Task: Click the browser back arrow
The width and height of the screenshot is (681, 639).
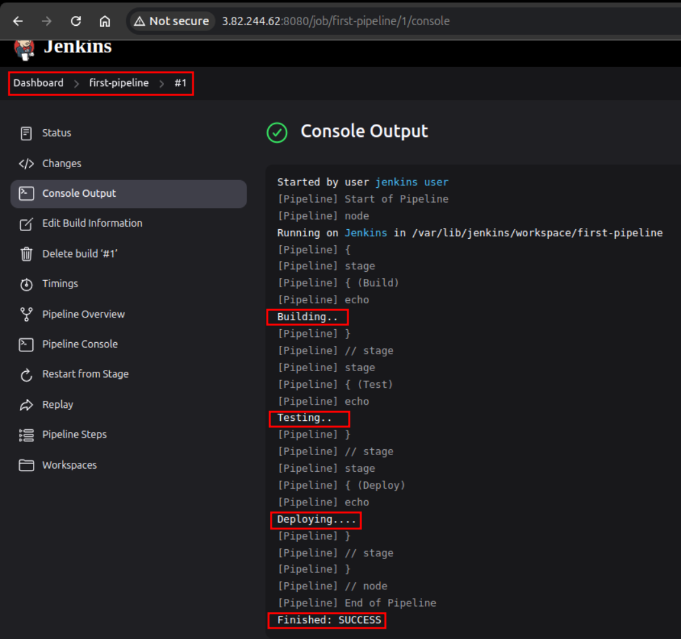Action: pos(18,21)
